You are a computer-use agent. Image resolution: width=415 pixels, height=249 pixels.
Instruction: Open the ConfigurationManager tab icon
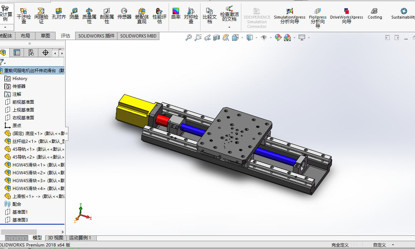[31, 53]
